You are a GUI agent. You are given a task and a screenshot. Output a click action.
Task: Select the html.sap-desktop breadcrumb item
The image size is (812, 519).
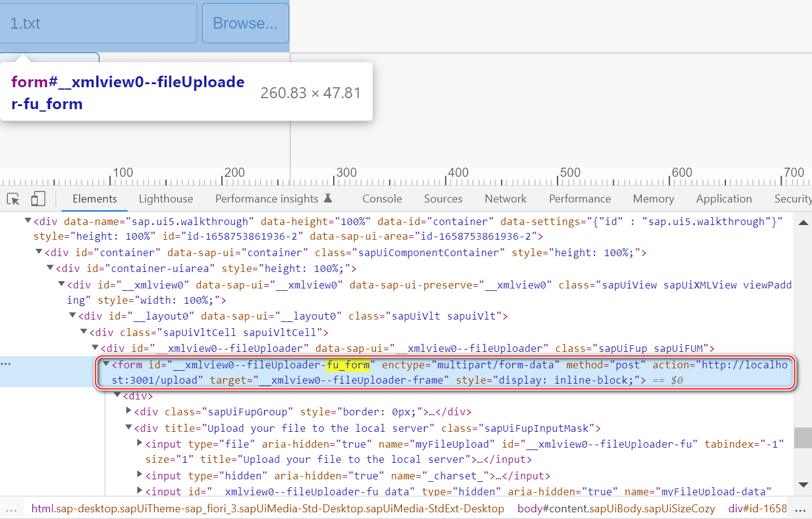coord(268,508)
